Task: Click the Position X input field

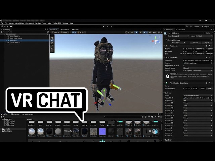Action: click(189, 49)
